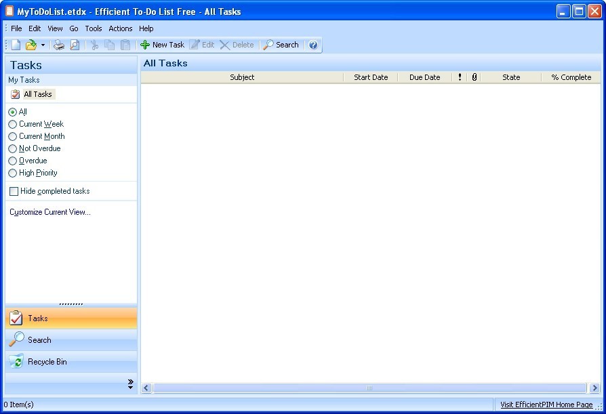Click the Help question mark icon
Viewport: 606px width, 414px height.
(313, 45)
